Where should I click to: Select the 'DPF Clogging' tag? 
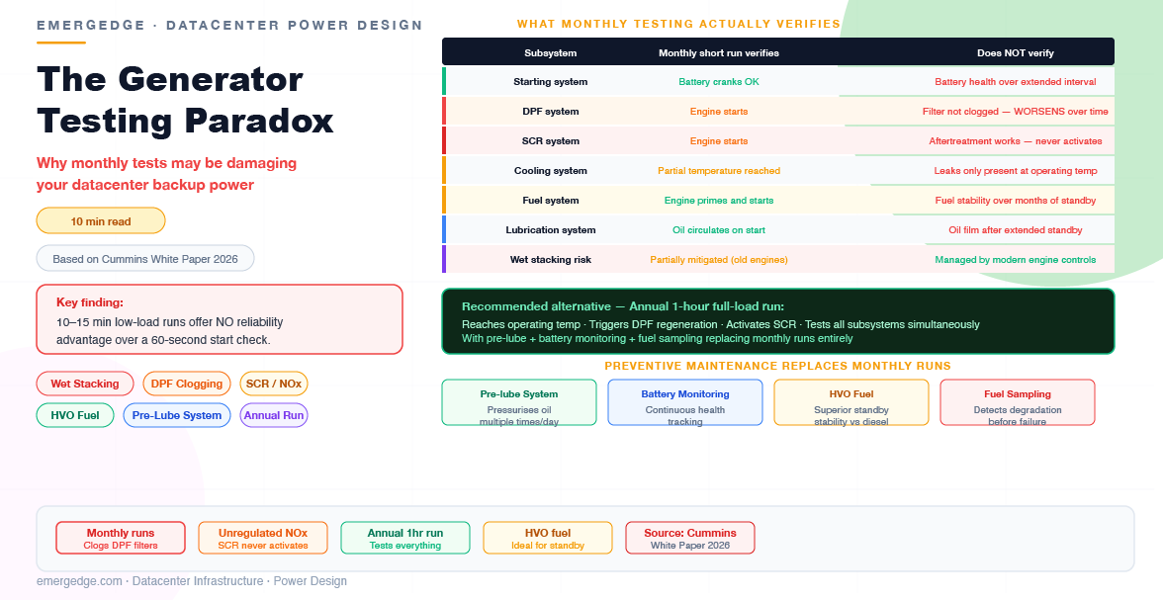click(187, 384)
